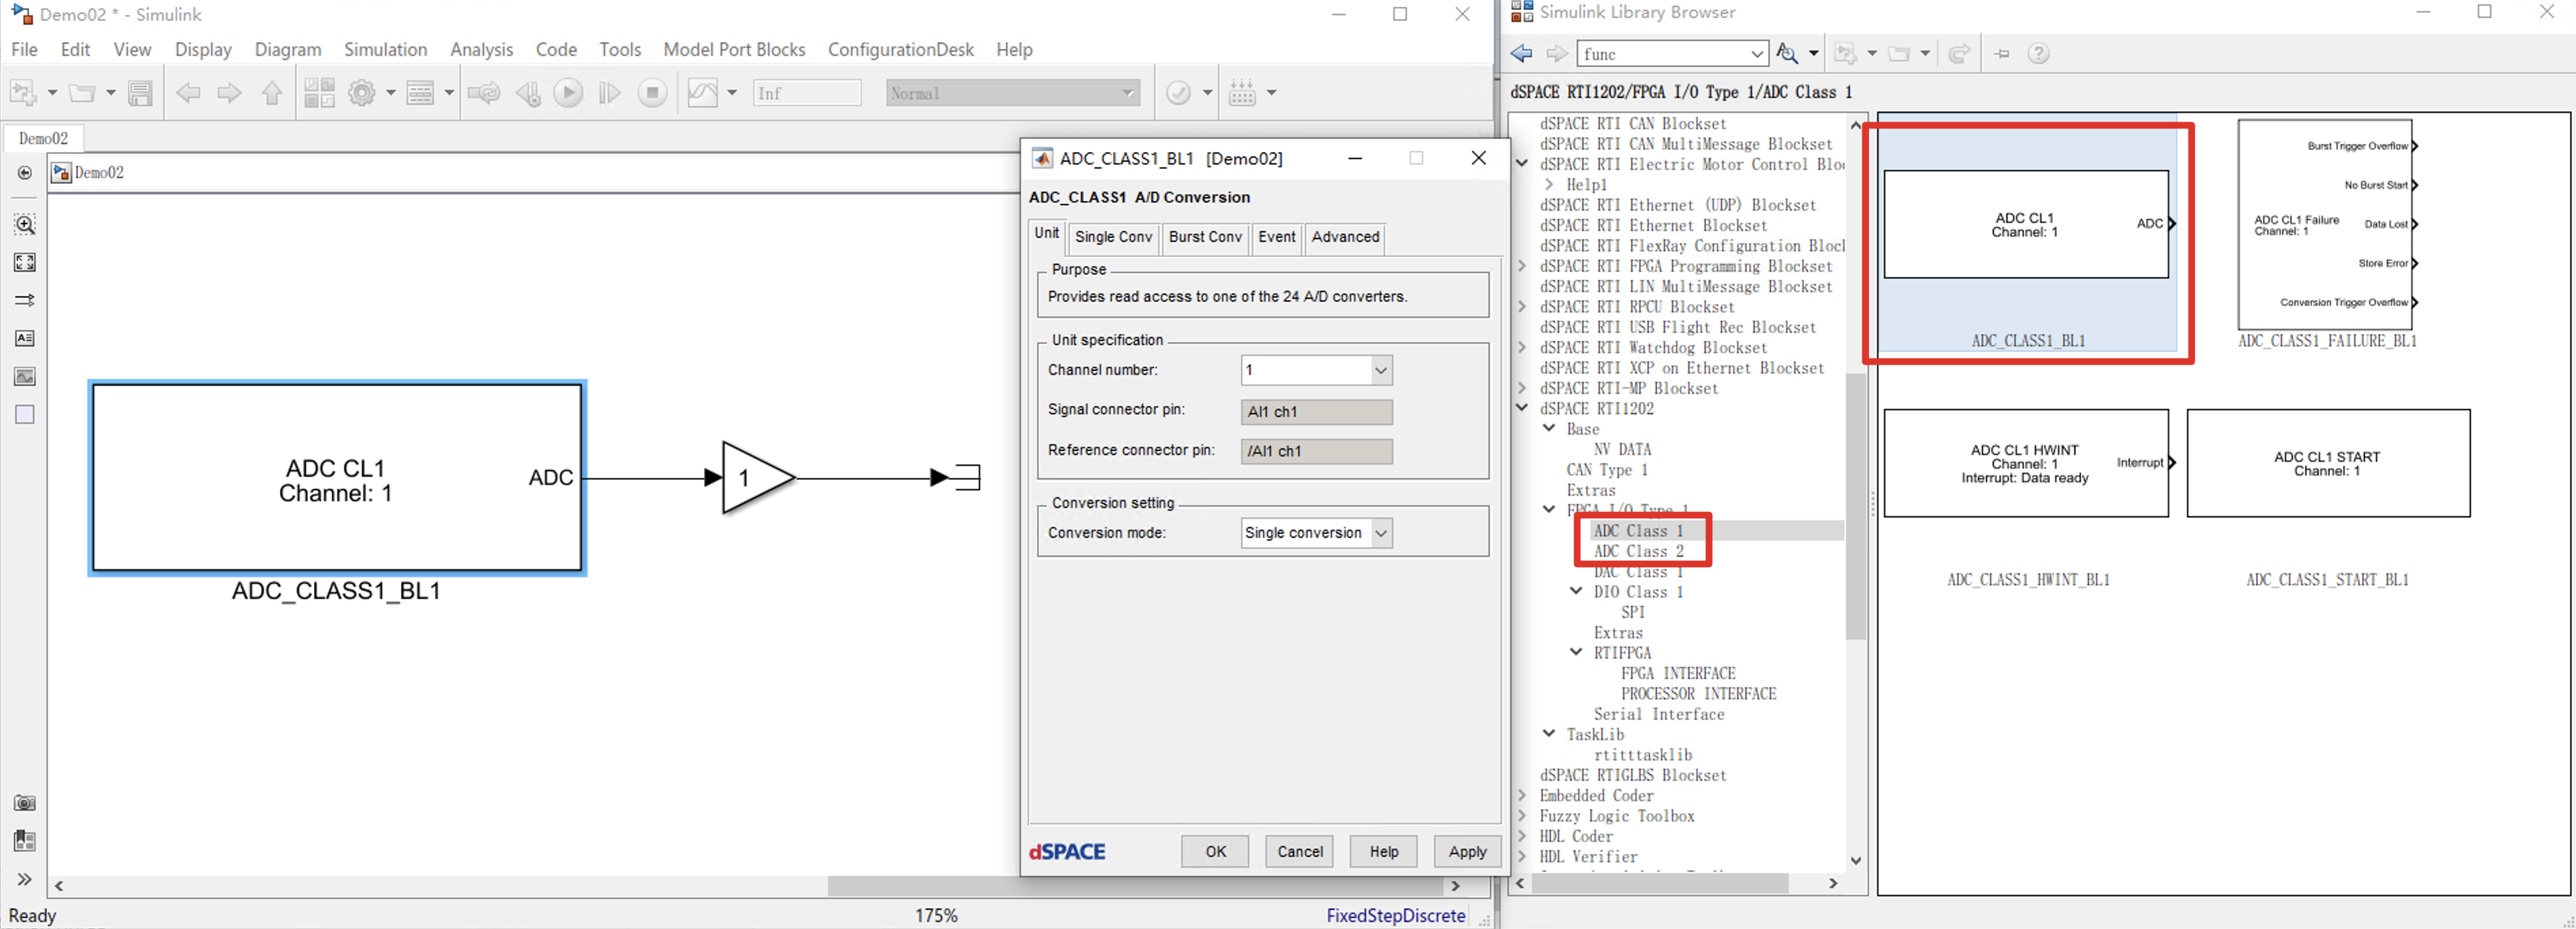This screenshot has height=929, width=2576.
Task: Switch to the Event tab
Action: (x=1276, y=237)
